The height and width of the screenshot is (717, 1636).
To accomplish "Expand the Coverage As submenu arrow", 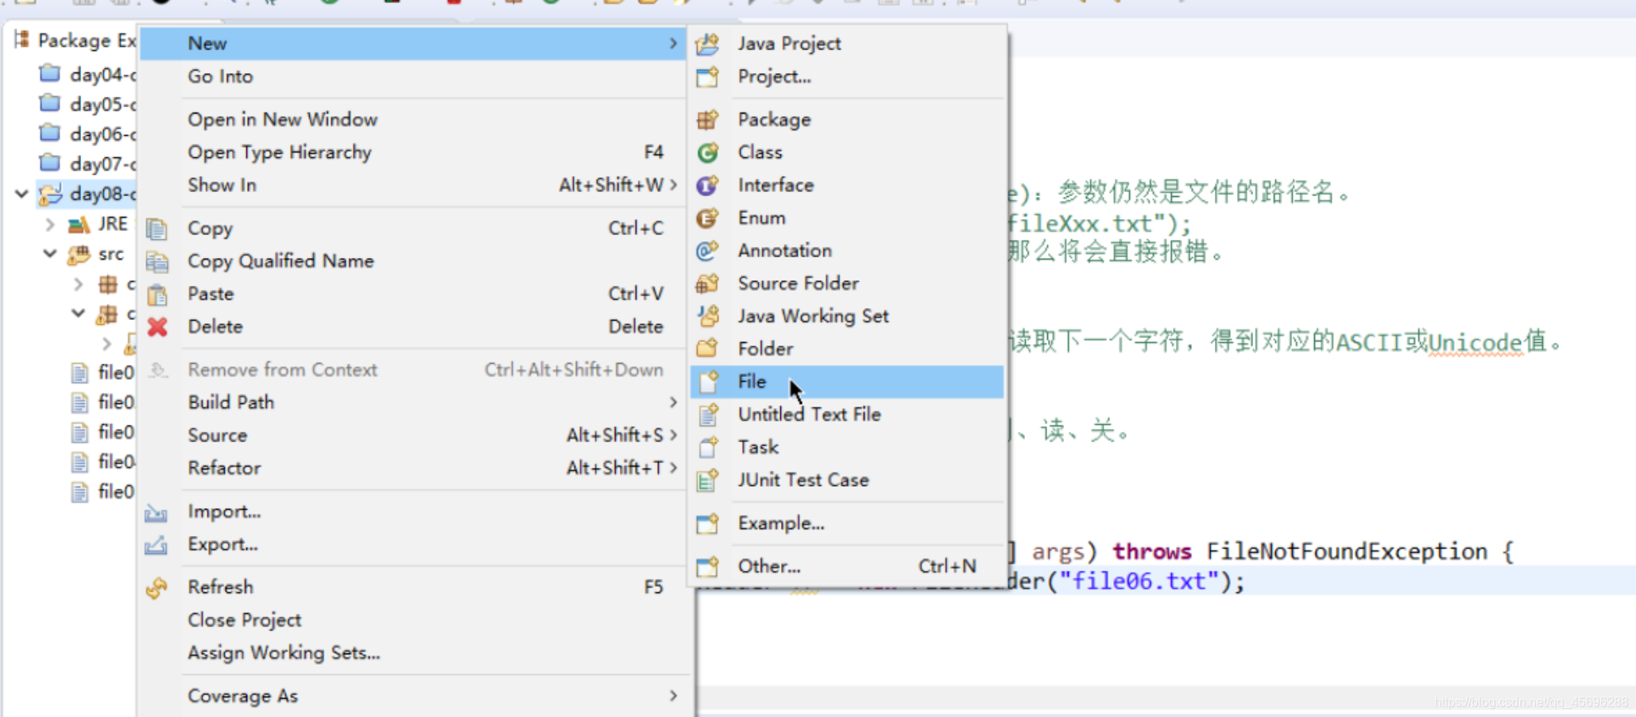I will (x=673, y=696).
